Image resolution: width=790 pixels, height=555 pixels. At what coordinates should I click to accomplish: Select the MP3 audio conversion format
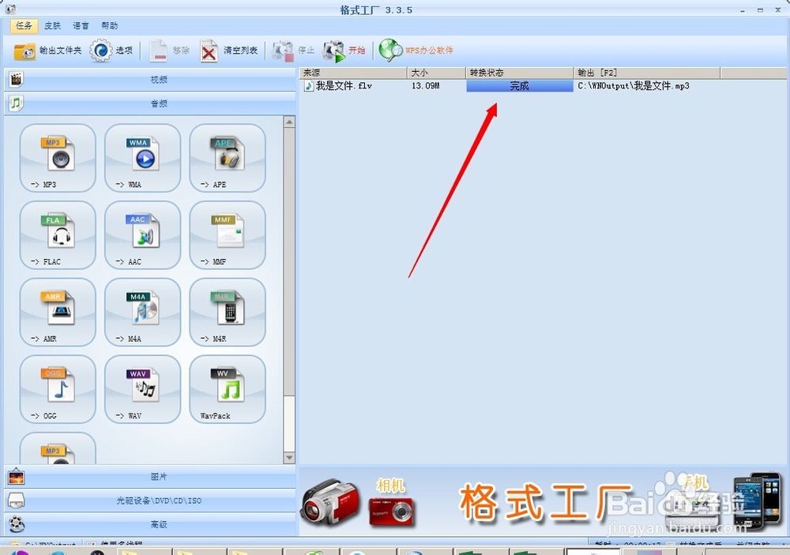[57, 158]
